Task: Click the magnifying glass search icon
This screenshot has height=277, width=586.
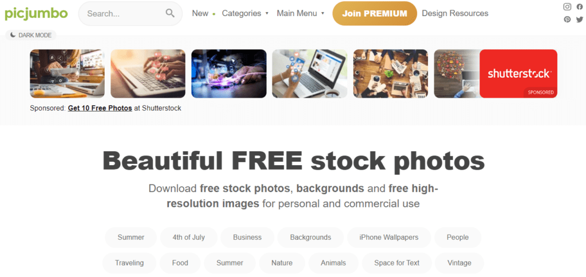Action: coord(170,13)
